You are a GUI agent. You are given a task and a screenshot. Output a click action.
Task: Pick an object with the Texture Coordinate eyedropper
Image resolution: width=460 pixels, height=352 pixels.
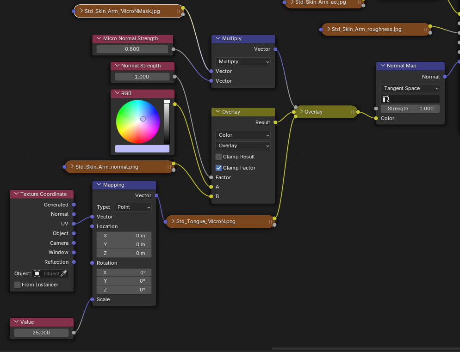click(x=63, y=273)
